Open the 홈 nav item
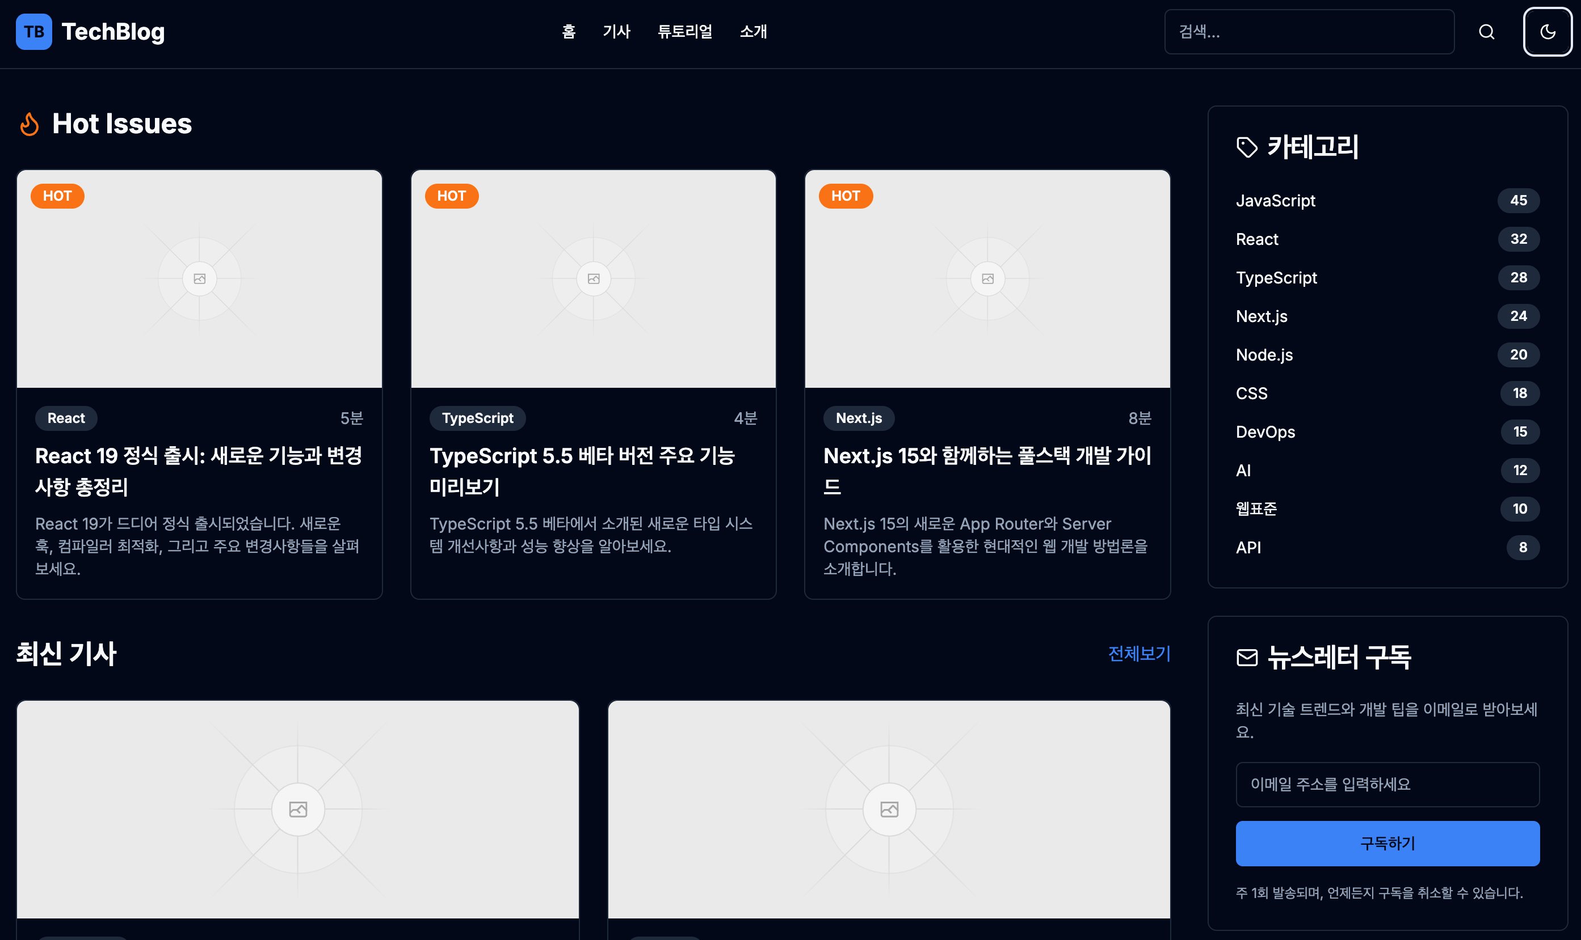 click(x=568, y=32)
